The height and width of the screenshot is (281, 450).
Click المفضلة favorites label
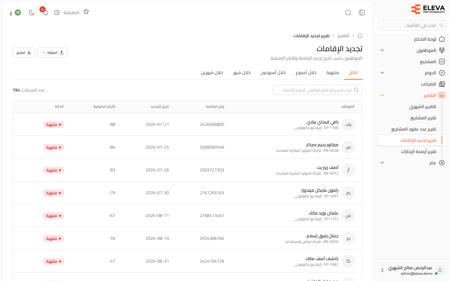72,12
